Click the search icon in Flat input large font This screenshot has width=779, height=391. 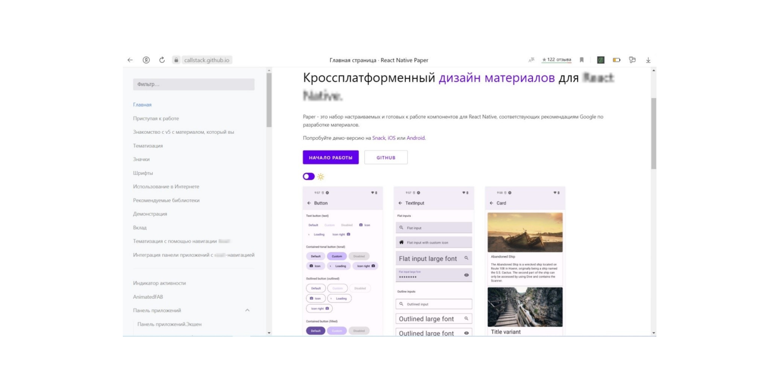[466, 258]
